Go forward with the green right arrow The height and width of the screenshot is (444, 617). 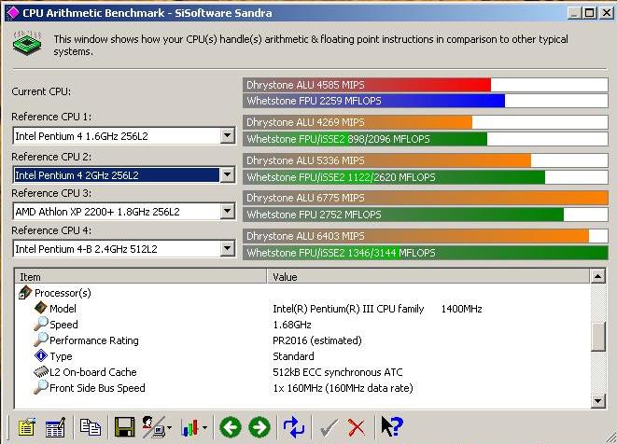pos(259,427)
